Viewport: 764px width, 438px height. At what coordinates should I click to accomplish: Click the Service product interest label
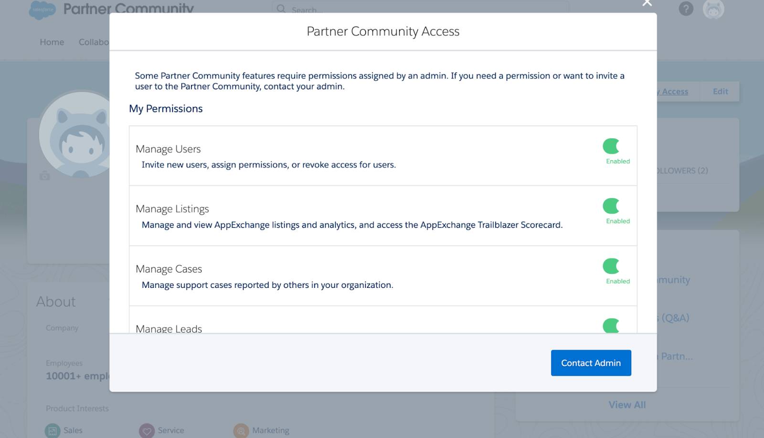pyautogui.click(x=171, y=430)
